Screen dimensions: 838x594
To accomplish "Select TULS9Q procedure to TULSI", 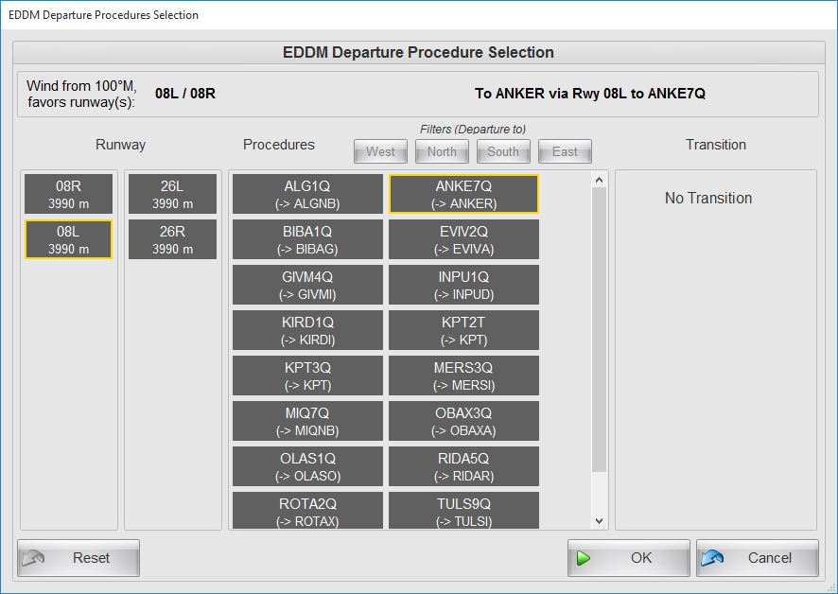I will [463, 511].
